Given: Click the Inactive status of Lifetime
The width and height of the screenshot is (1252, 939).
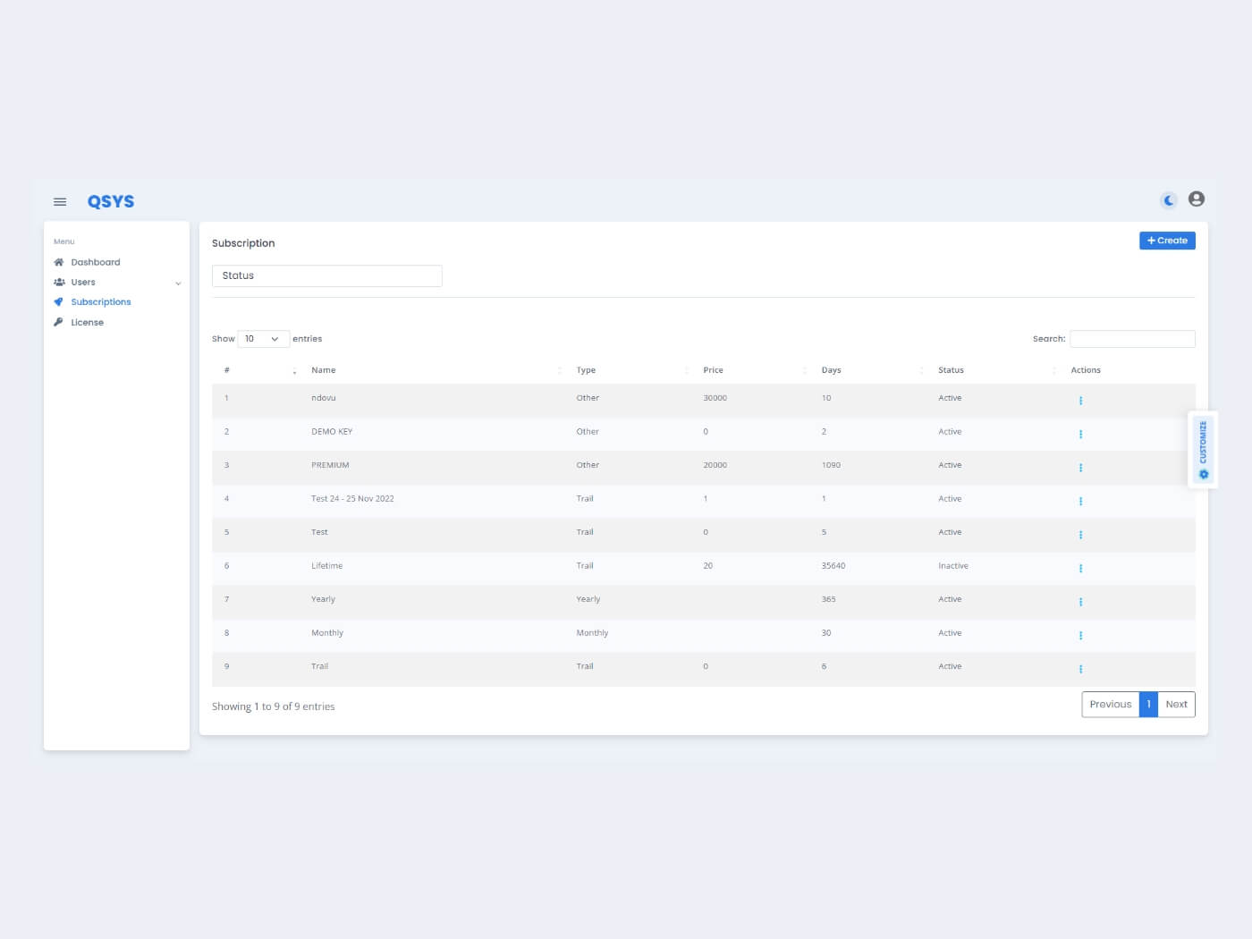Looking at the screenshot, I should (953, 566).
